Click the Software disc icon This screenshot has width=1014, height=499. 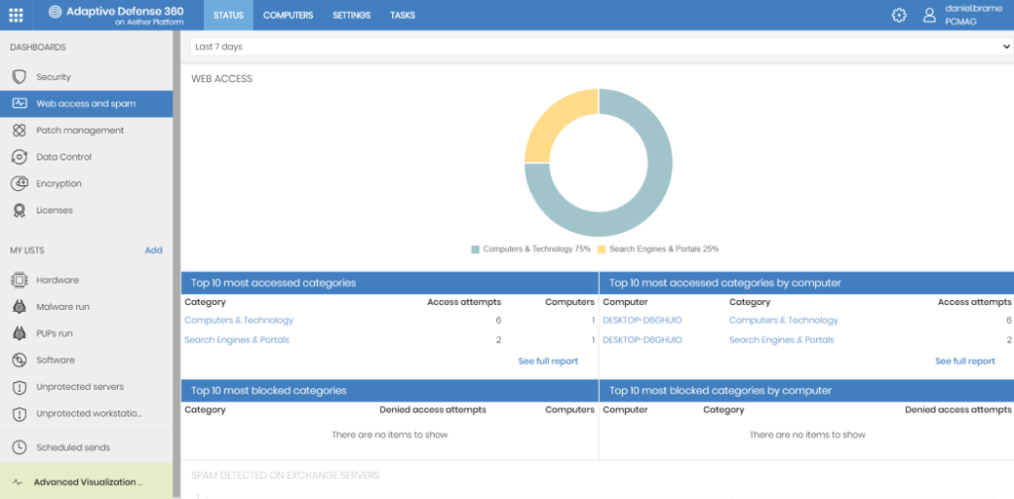click(x=20, y=360)
